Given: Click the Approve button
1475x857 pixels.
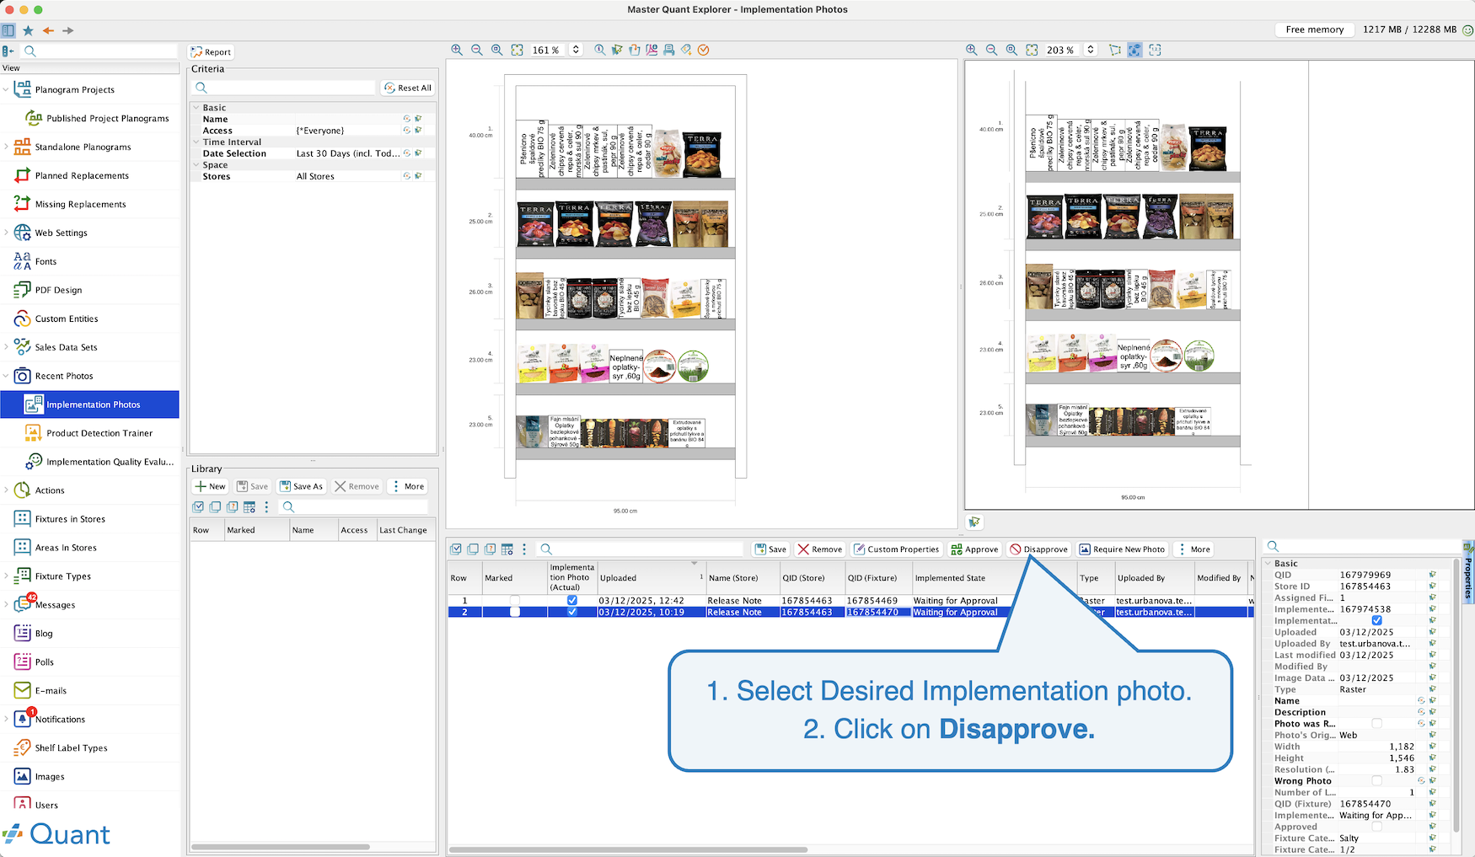Looking at the screenshot, I should (974, 549).
